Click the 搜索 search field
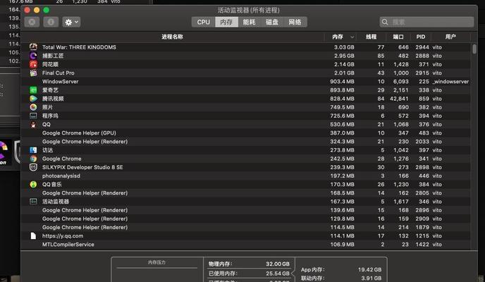Viewport: 485px width, 282px height. (427, 22)
